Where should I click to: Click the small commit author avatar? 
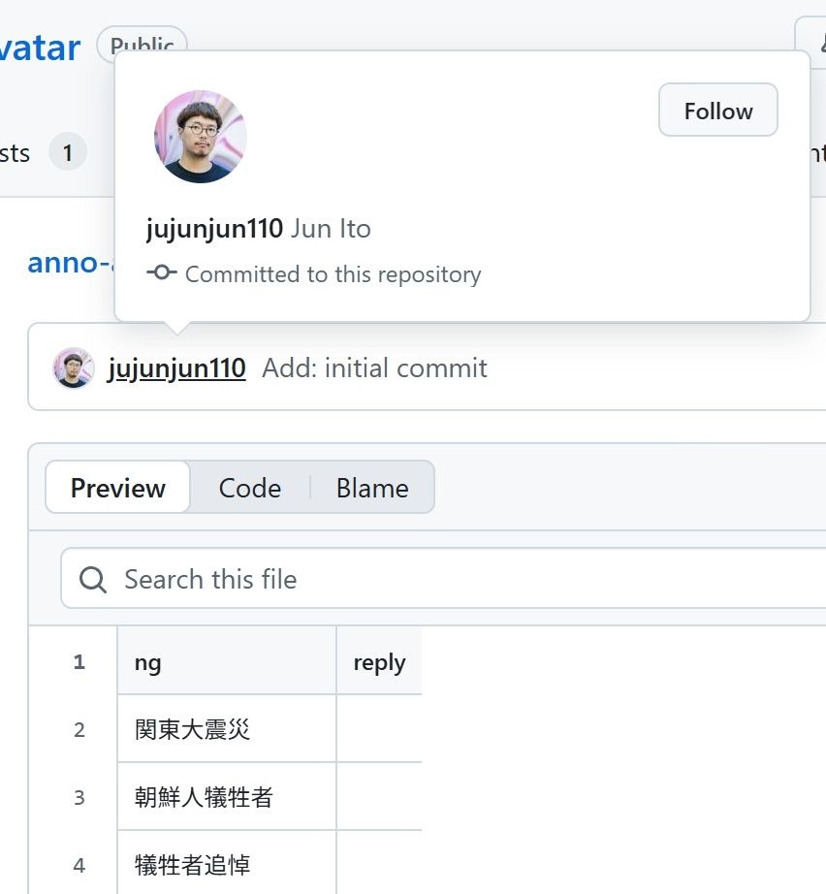click(x=73, y=368)
